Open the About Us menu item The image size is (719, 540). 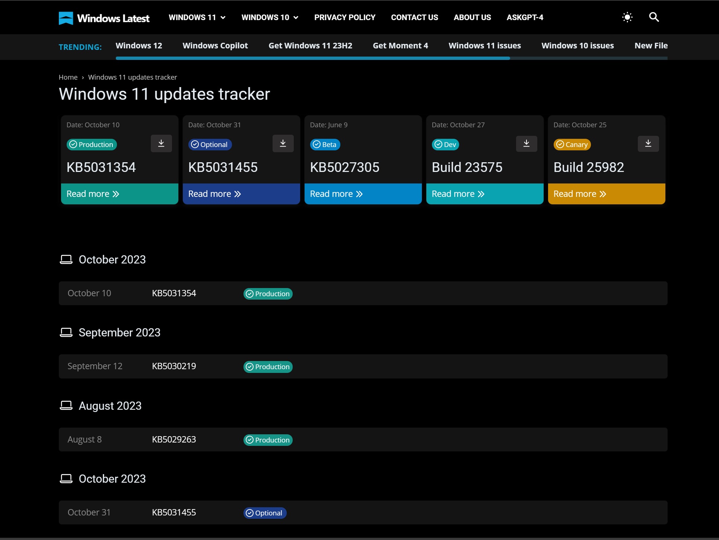[472, 17]
